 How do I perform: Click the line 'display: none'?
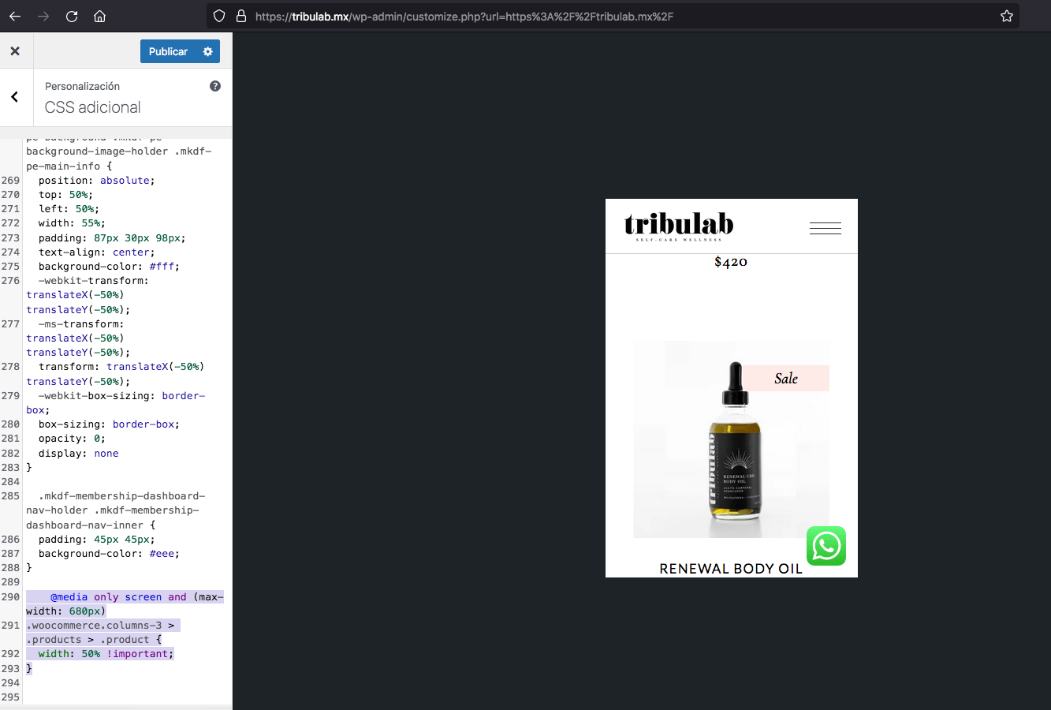pyautogui.click(x=79, y=454)
